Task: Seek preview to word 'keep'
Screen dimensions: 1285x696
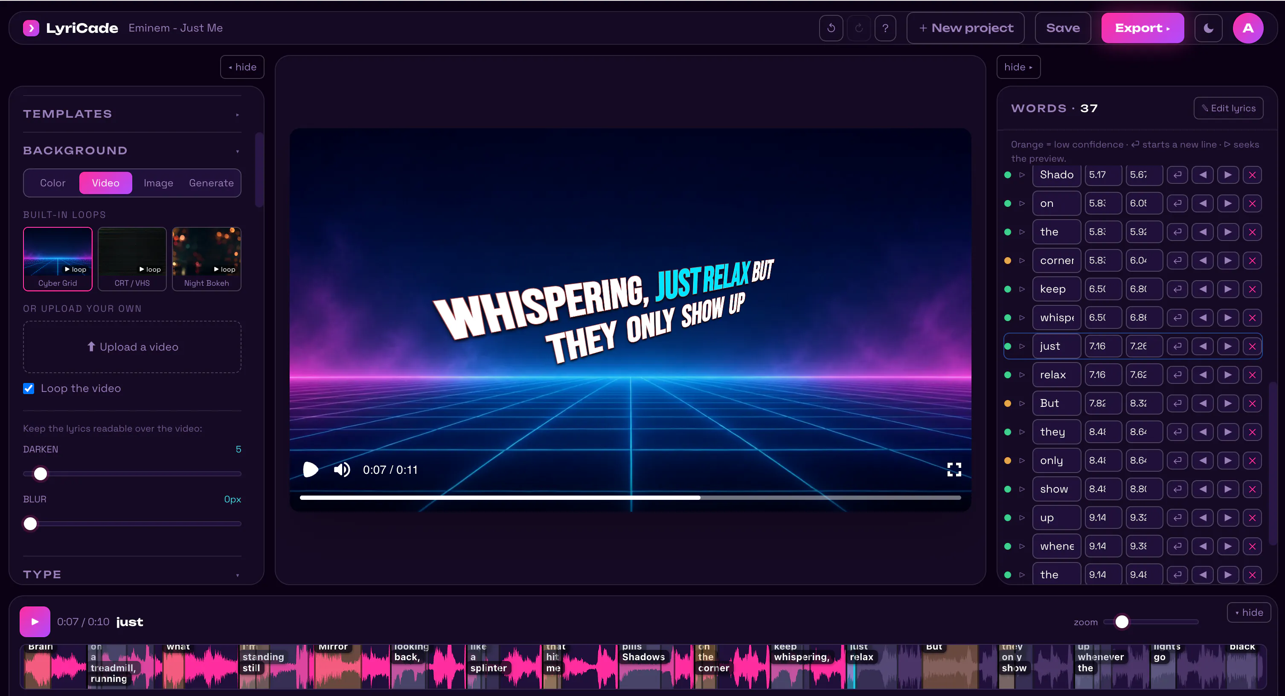Action: 1022,289
